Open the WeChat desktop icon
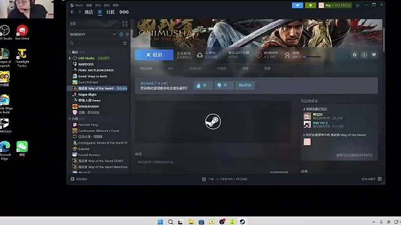The image size is (401, 225). click(x=22, y=149)
